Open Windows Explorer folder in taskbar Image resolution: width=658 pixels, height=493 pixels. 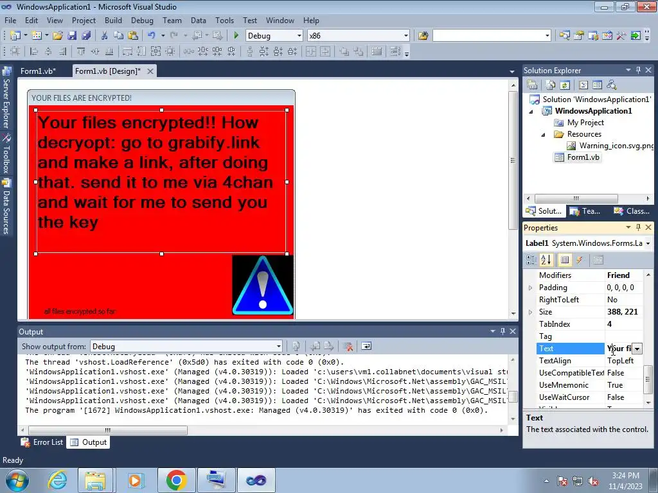pos(95,480)
